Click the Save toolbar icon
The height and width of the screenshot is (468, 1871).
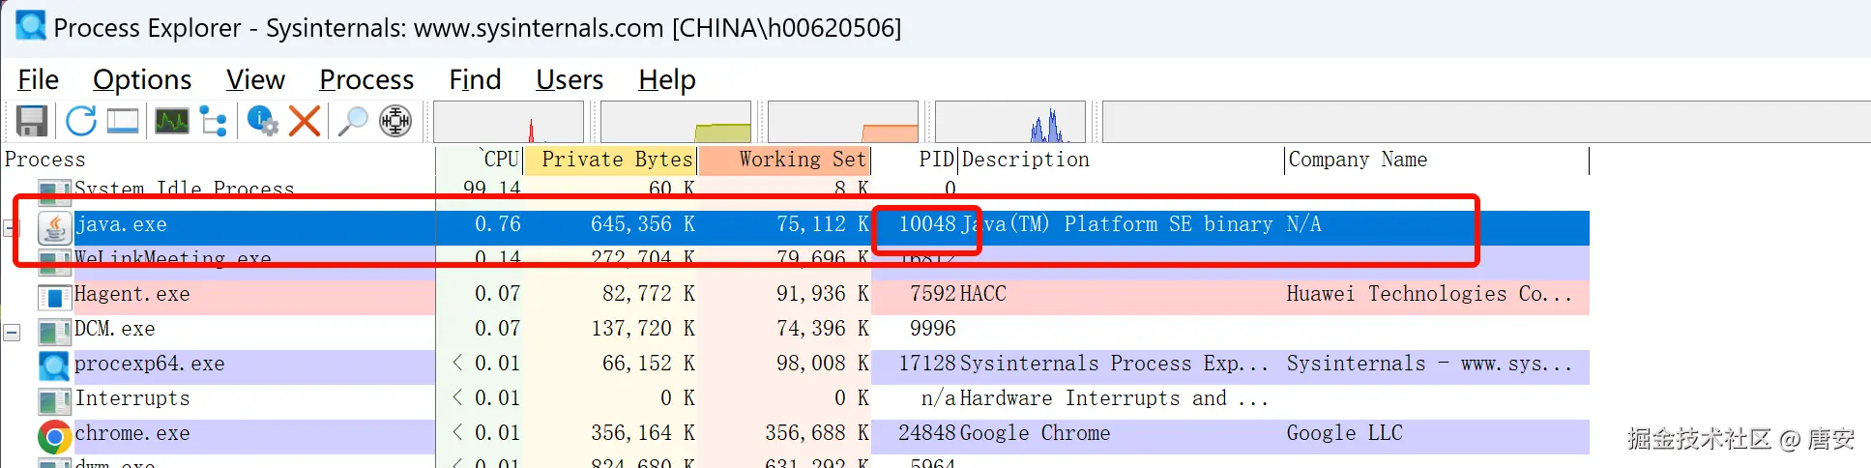32,121
